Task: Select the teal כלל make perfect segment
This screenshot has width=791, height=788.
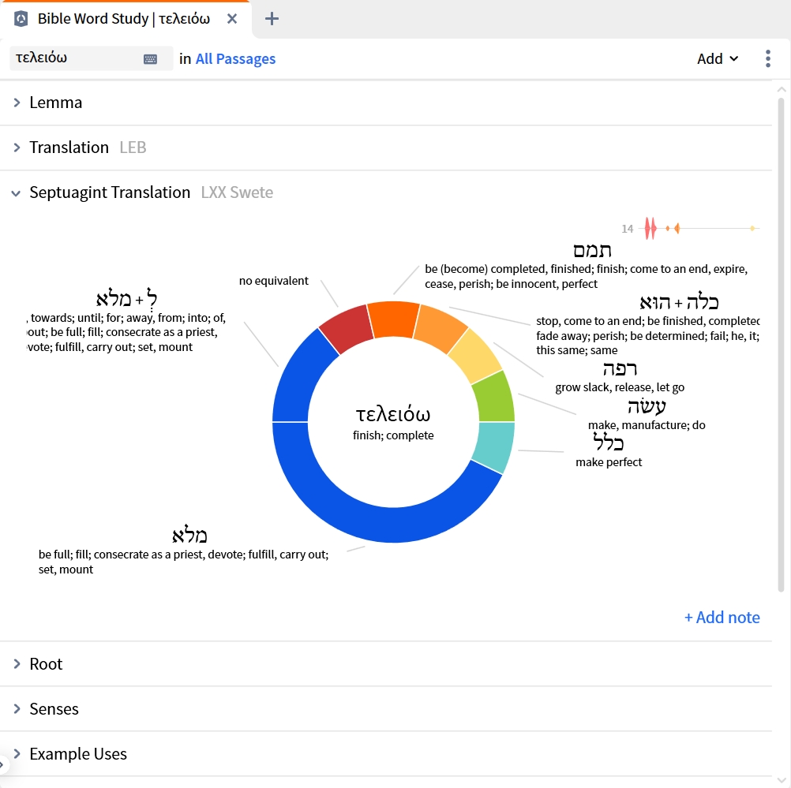Action: tap(495, 446)
